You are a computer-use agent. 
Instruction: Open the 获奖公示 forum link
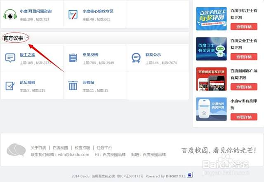click(x=153, y=55)
